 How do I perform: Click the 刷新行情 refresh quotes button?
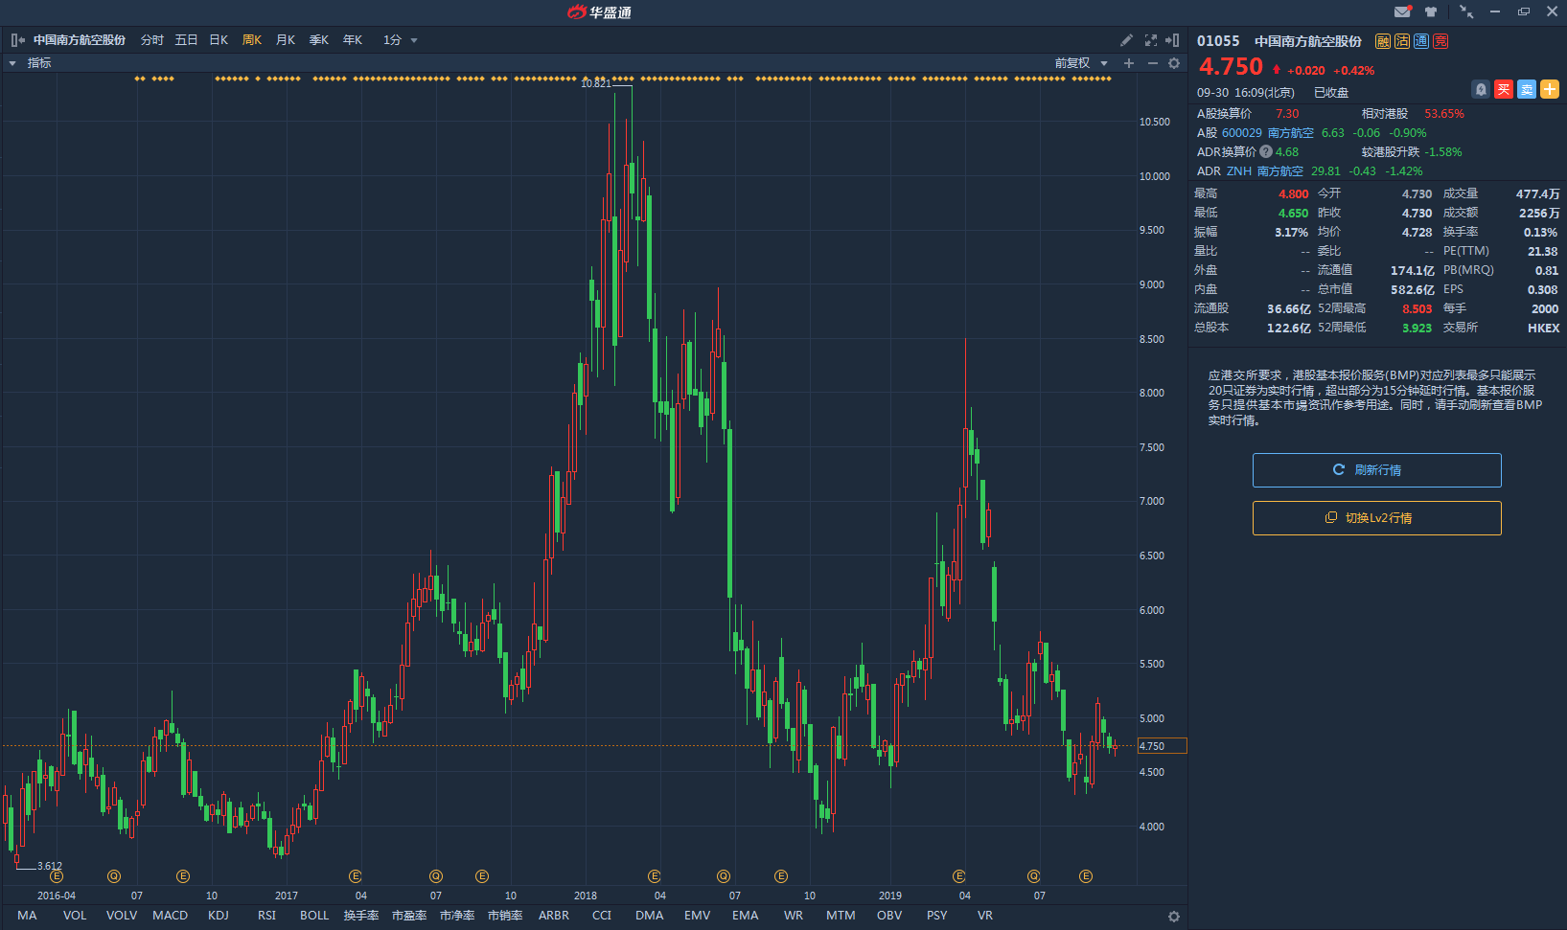tap(1376, 470)
